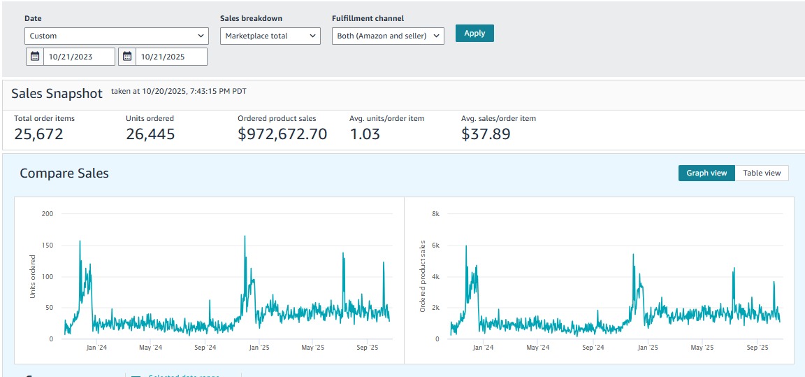Screen dimensions: 805x377
Task: Open the Sales breakdown dropdown
Action: point(270,36)
